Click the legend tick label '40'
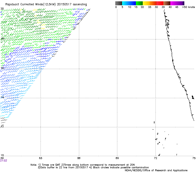This screenshot has height=172, width=196. [170, 7]
